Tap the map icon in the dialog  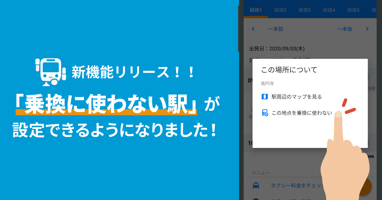(x=265, y=97)
